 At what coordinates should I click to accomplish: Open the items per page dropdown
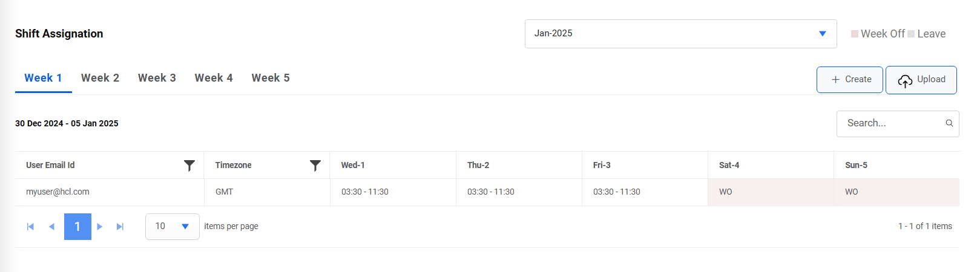pyautogui.click(x=185, y=227)
